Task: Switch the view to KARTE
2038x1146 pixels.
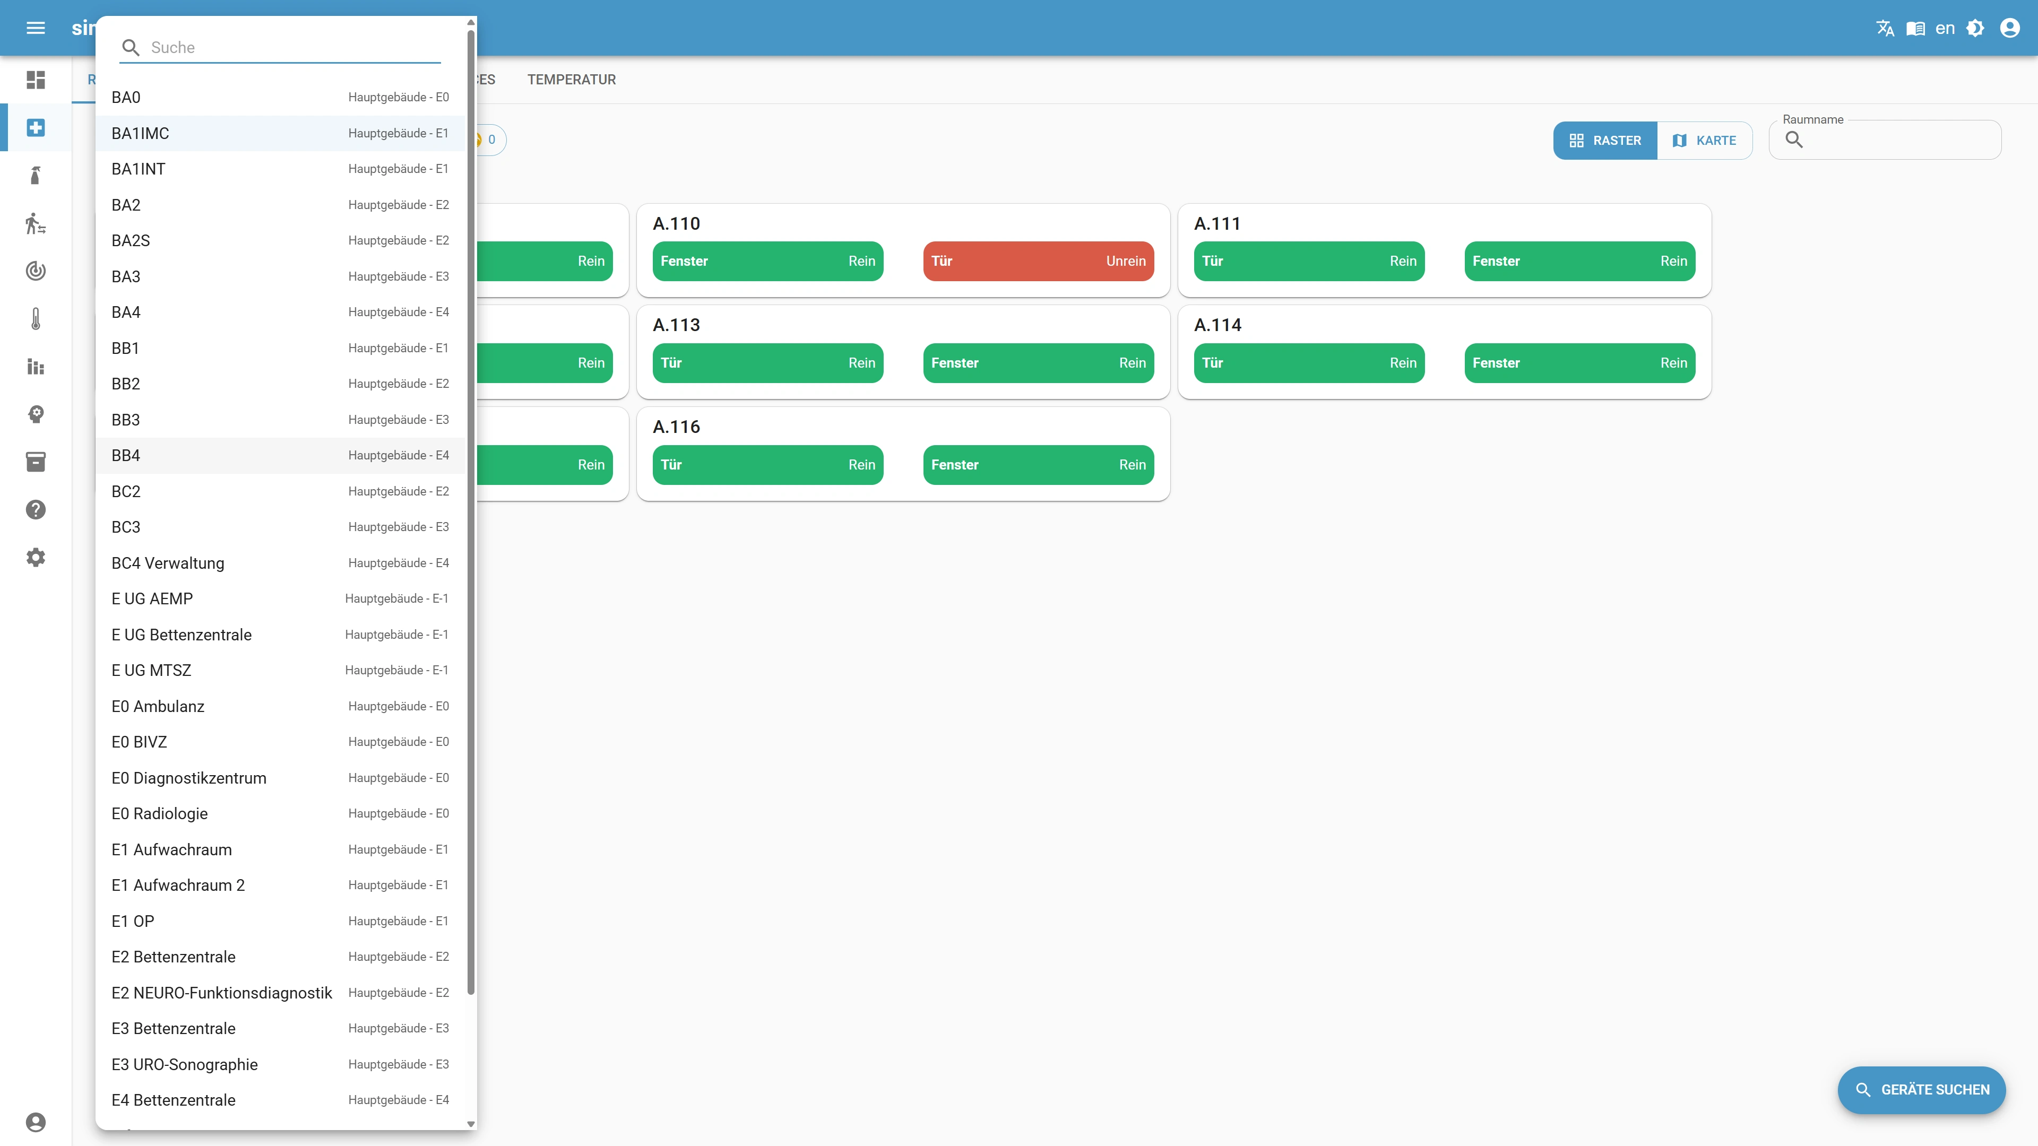Action: click(1705, 140)
